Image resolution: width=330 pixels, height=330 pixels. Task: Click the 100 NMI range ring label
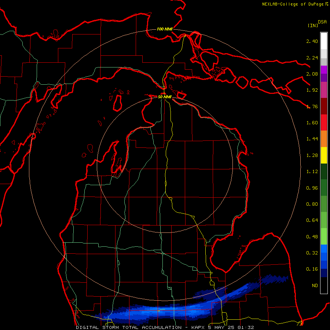165,29
